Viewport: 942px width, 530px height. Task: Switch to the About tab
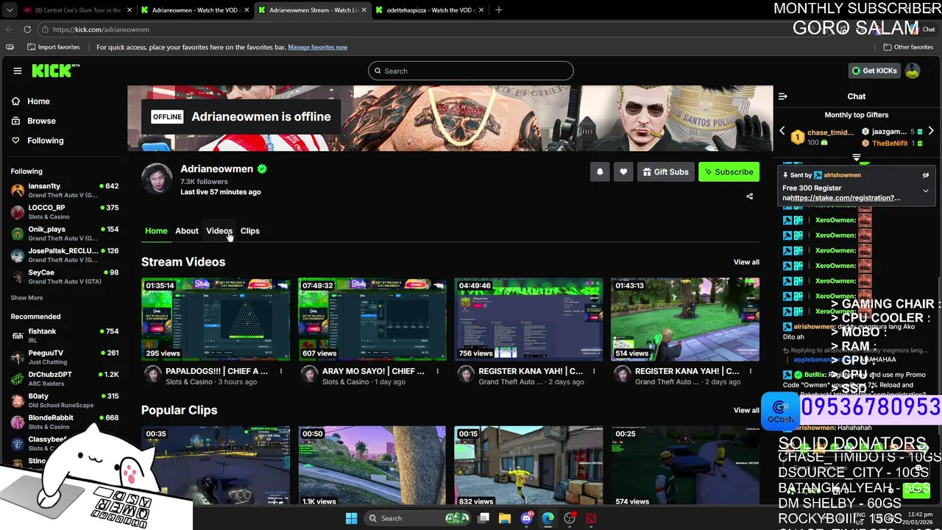click(x=187, y=230)
